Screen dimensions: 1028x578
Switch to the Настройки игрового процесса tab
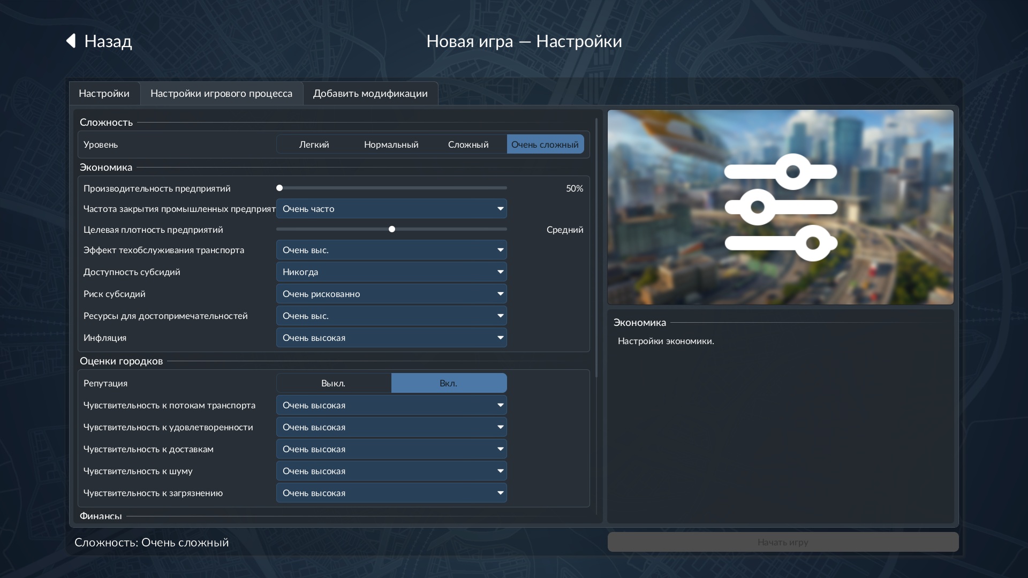coord(222,94)
